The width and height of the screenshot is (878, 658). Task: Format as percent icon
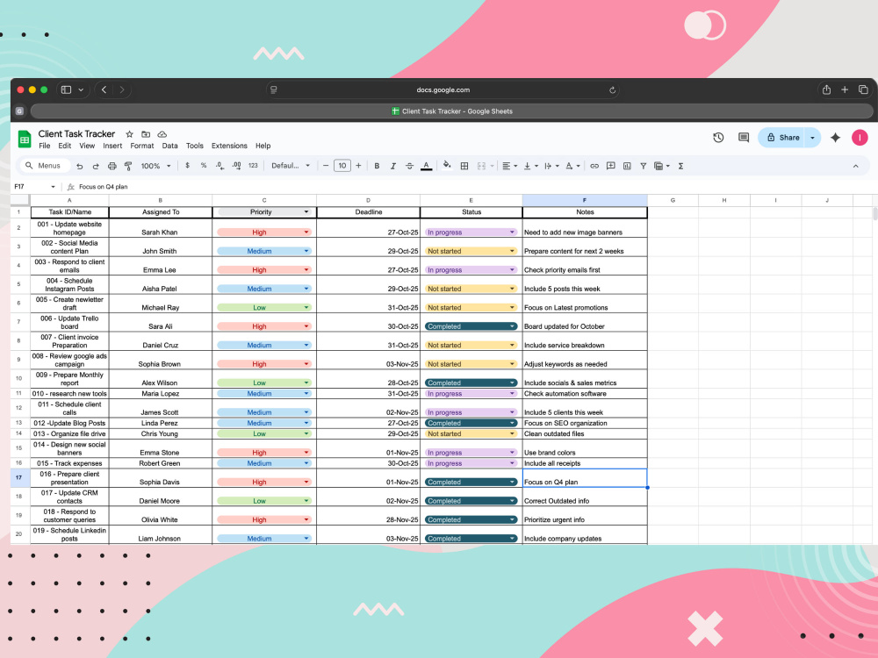204,166
